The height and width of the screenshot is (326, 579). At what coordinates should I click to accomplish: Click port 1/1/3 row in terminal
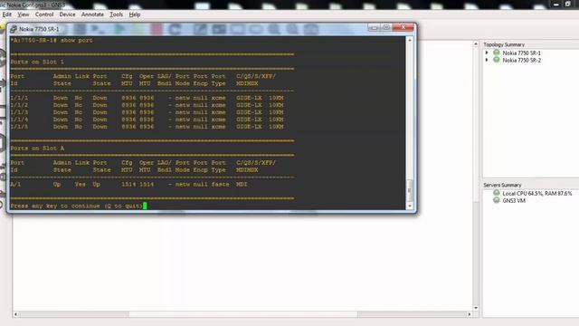click(x=147, y=112)
